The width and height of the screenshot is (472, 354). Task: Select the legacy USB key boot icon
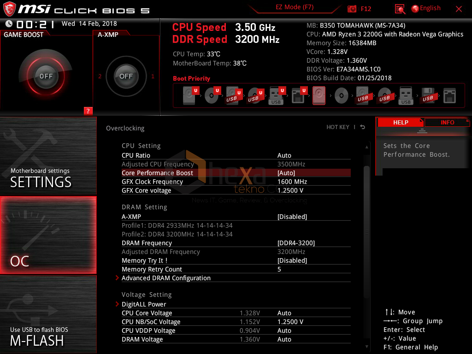pyautogui.click(x=406, y=96)
